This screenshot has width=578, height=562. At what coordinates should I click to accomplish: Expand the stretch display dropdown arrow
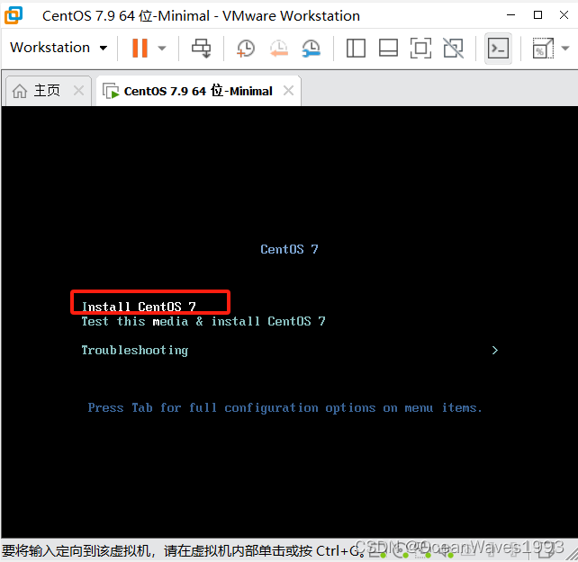(x=565, y=49)
